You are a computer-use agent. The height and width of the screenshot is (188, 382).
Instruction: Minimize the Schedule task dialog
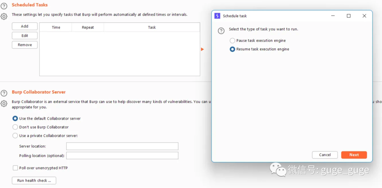tap(333, 16)
